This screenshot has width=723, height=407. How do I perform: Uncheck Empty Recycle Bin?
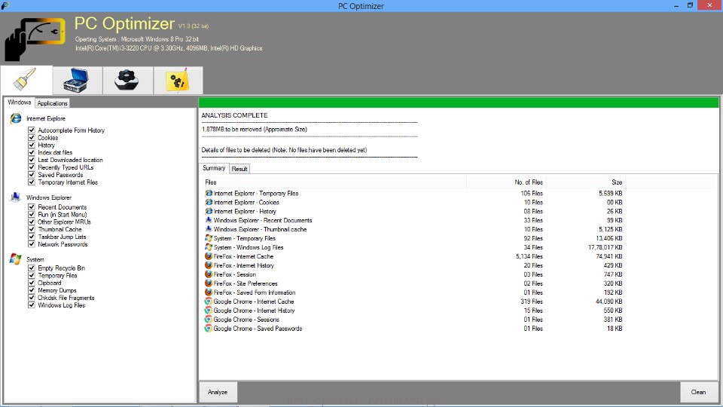pyautogui.click(x=32, y=268)
